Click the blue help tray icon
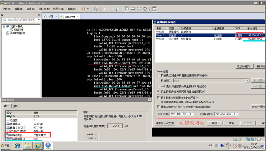Screen dimensions: 266x151 tap(222, 145)
